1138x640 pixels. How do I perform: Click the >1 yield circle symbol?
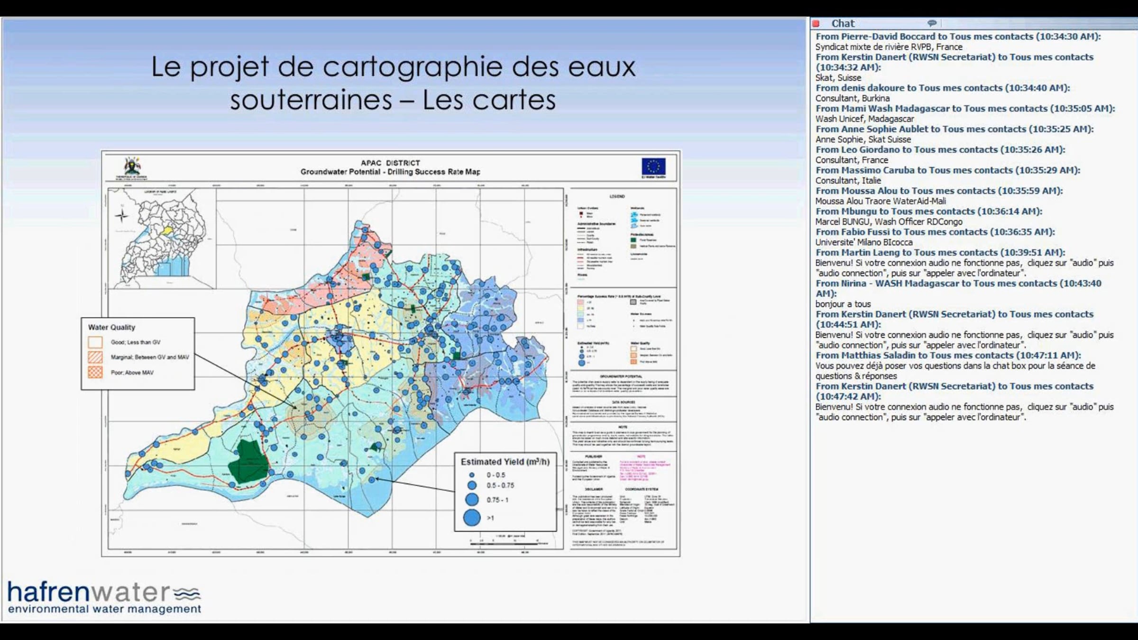tap(472, 518)
